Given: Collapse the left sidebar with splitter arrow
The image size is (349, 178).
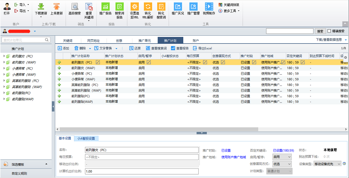Looking at the screenshot, I should point(53,107).
